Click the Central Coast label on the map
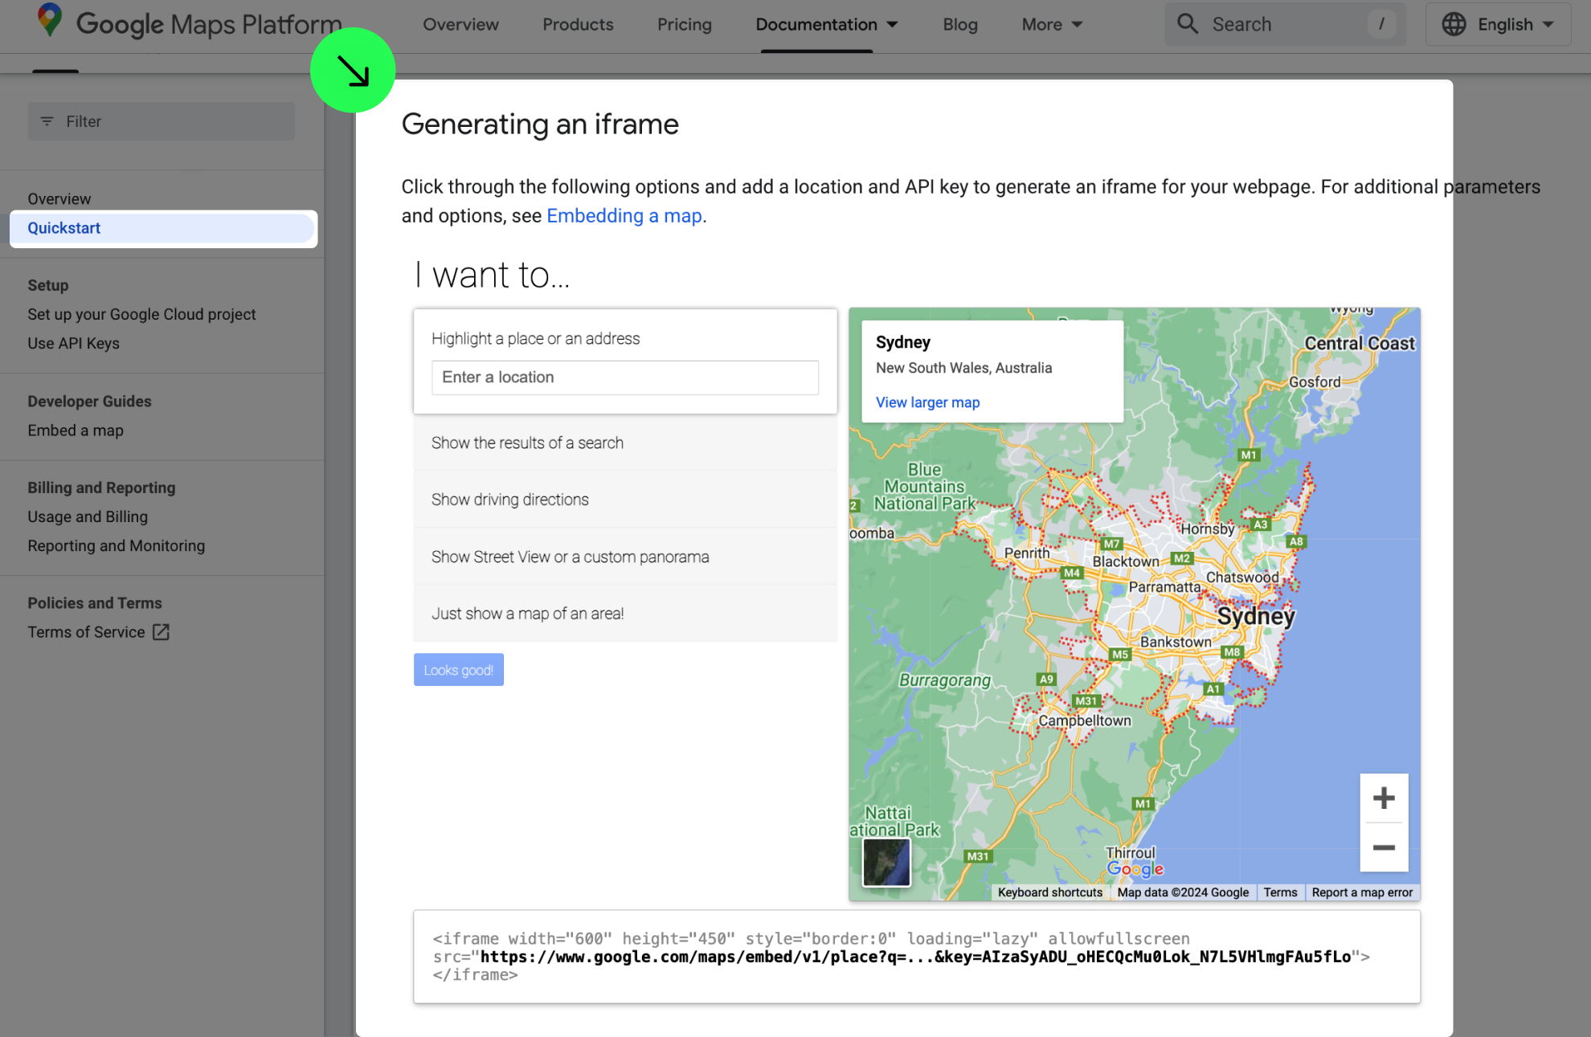 pos(1360,344)
